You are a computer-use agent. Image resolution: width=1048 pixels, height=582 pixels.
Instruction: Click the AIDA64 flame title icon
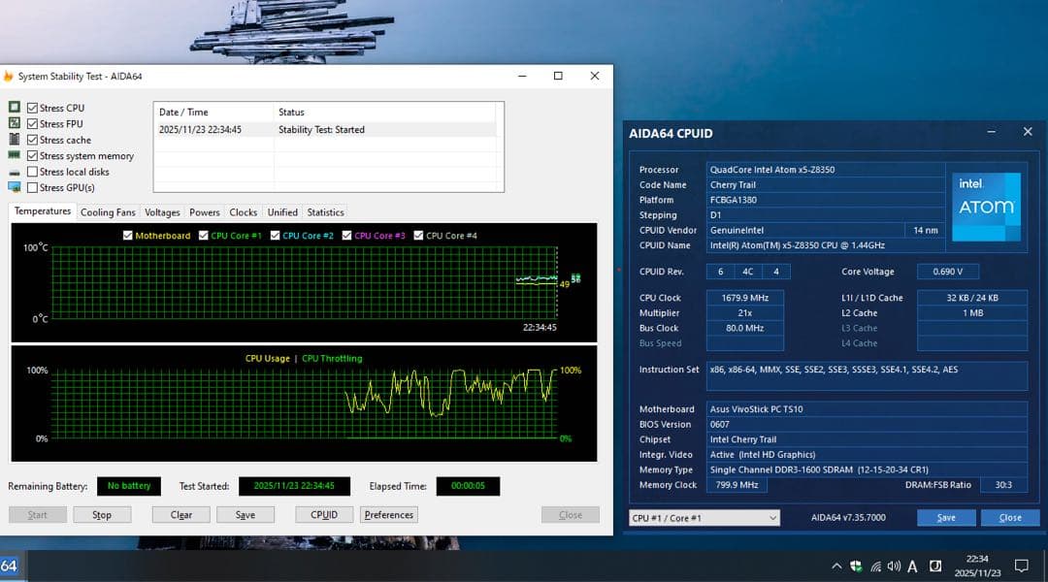[x=8, y=77]
